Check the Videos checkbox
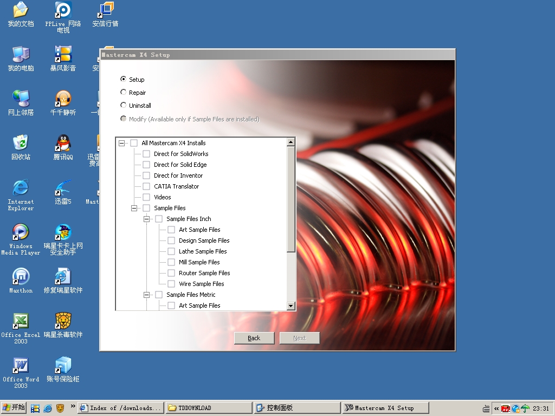The image size is (555, 416). point(146,197)
